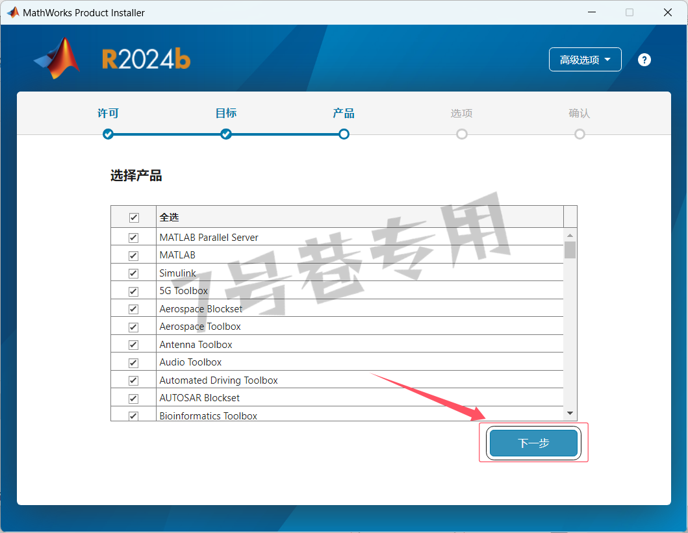The width and height of the screenshot is (688, 533).
Task: Go to the 目标 step
Action: pos(226,113)
